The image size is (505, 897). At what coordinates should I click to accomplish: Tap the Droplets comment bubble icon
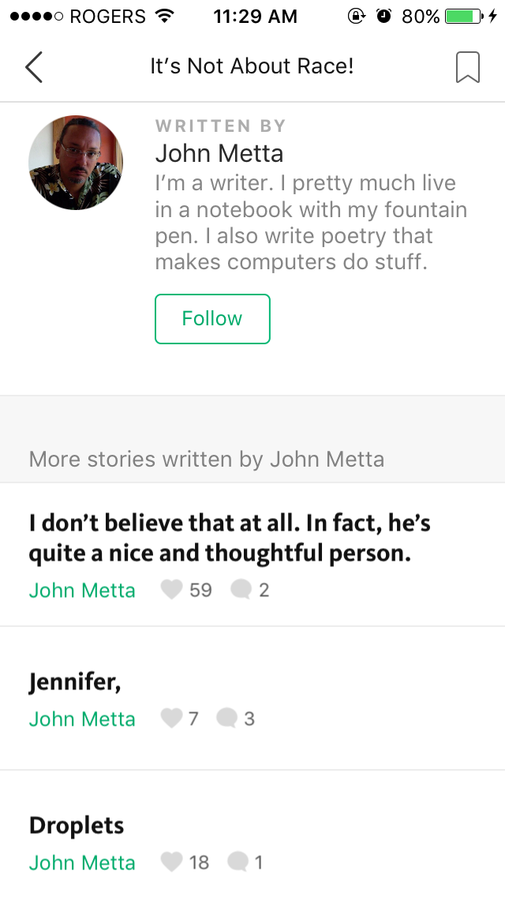coord(238,862)
